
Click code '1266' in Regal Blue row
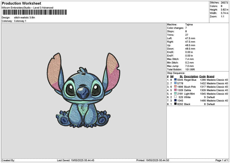[203, 80]
